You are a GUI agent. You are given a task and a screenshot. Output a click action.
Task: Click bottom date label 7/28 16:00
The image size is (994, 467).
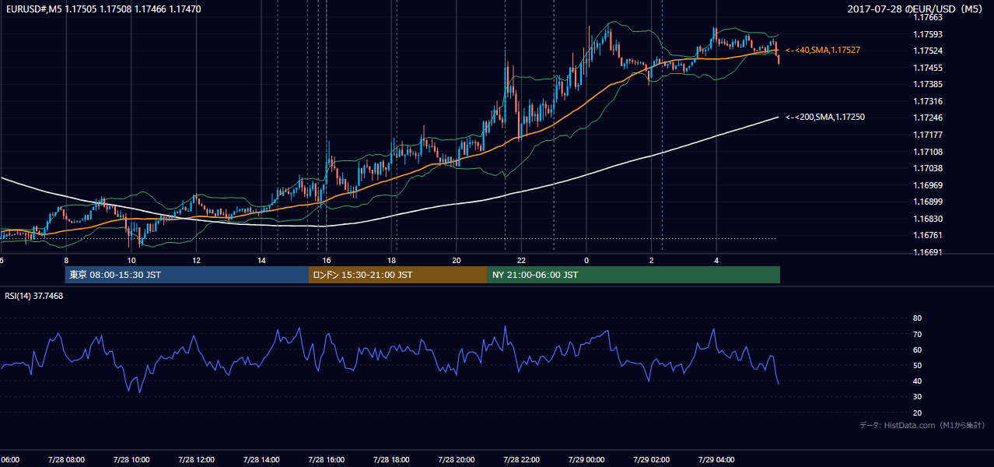pyautogui.click(x=327, y=460)
